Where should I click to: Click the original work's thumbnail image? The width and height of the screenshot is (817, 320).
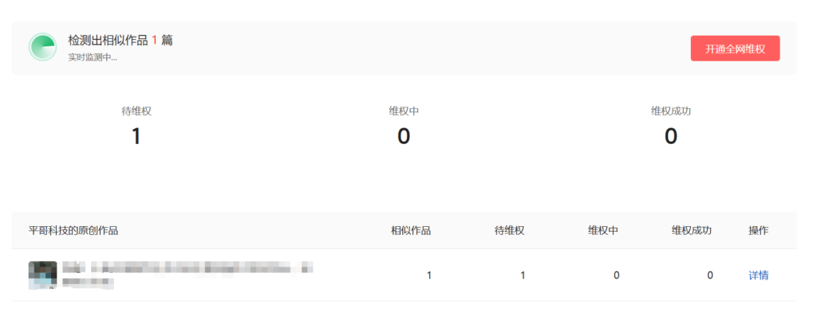[42, 275]
